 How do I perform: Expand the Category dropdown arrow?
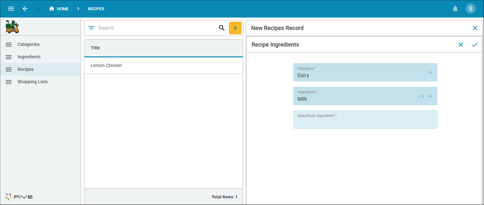click(x=430, y=72)
